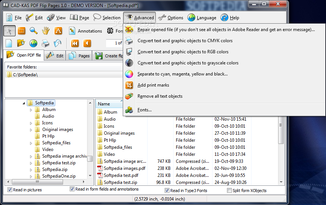Select the orange text 'A' tool

pyautogui.click(x=58, y=31)
